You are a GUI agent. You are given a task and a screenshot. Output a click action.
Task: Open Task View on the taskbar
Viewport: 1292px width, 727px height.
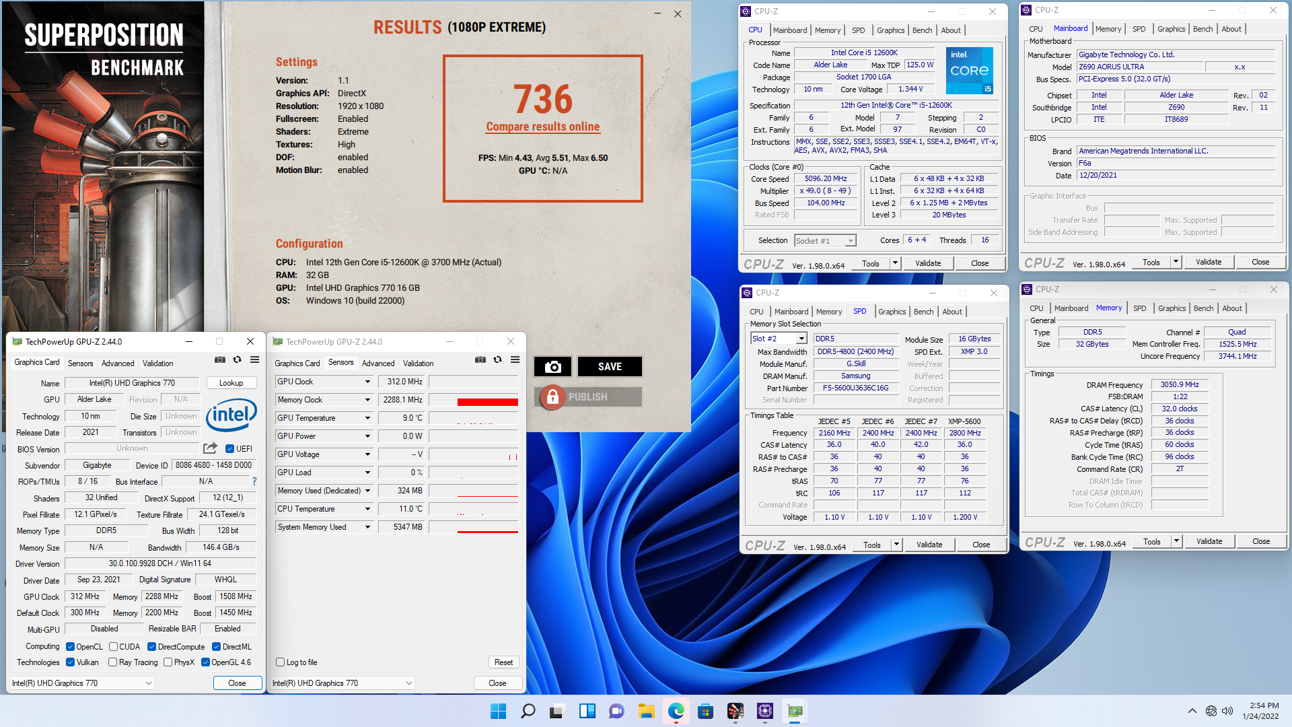557,711
